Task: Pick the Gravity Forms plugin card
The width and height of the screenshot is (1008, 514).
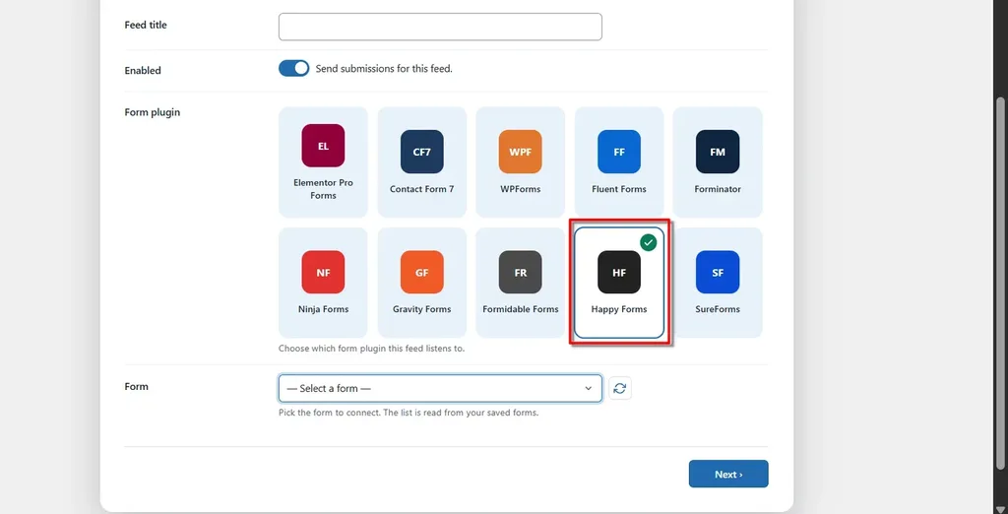Action: (421, 283)
